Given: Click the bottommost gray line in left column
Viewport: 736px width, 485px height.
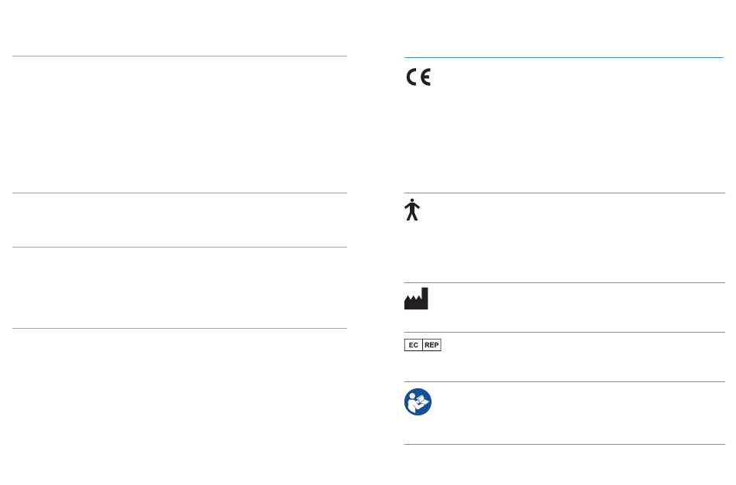Looking at the screenshot, I should pos(180,328).
